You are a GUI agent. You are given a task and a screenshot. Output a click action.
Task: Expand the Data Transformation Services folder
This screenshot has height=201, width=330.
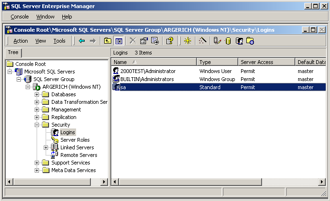coord(37,102)
